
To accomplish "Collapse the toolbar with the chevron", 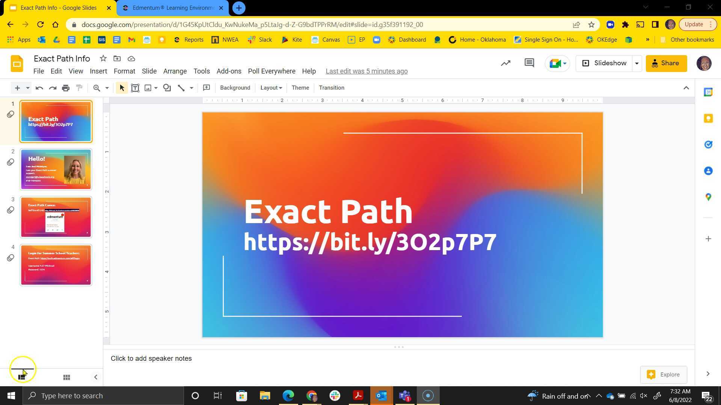I will [686, 88].
